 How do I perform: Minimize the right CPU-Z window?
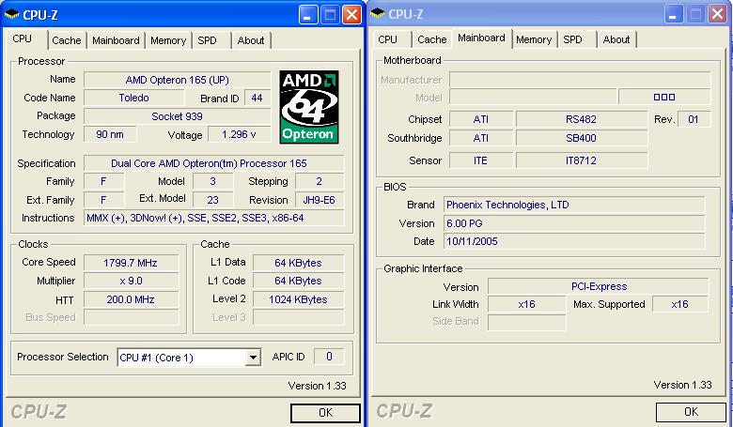coord(674,14)
